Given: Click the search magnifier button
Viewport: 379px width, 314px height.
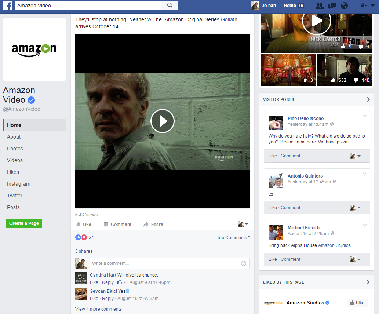Looking at the screenshot, I should (170, 5).
